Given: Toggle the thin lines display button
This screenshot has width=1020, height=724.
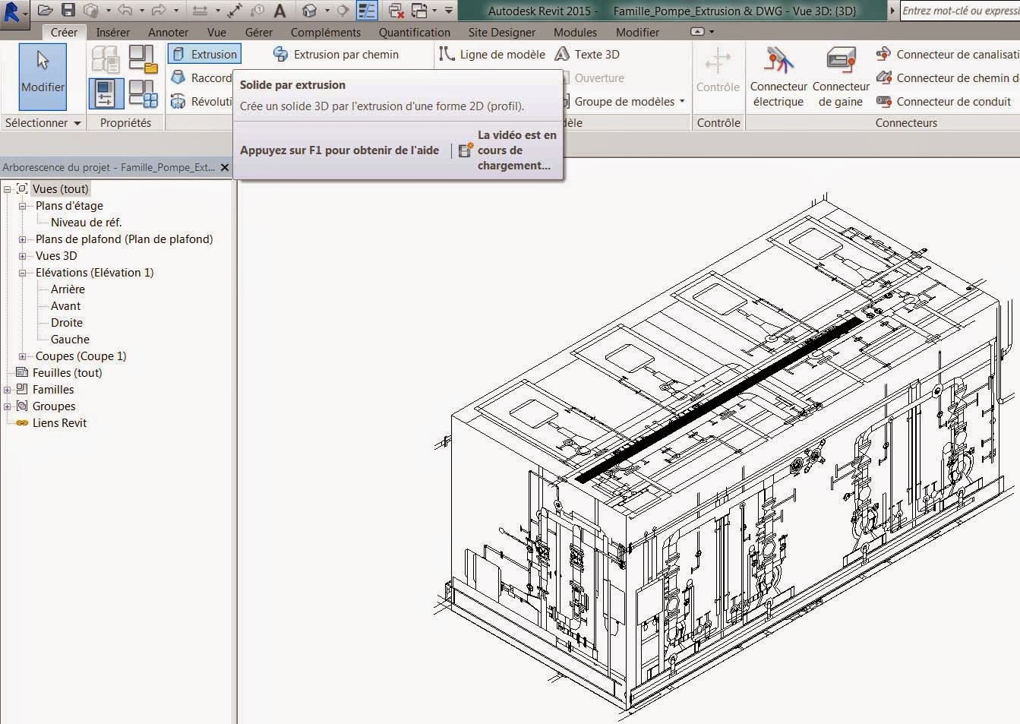Looking at the screenshot, I should [x=367, y=11].
